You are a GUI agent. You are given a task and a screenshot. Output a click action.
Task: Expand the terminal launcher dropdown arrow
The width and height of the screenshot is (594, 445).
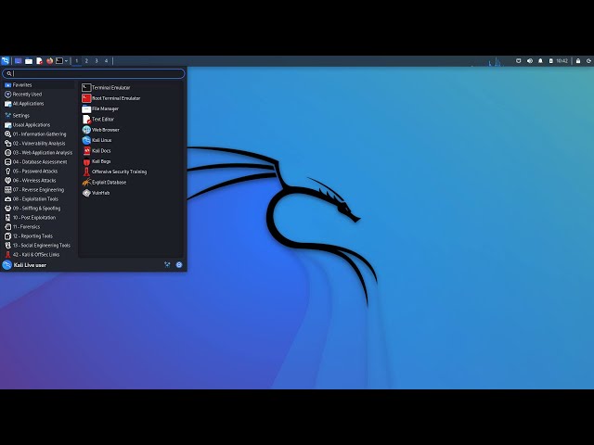coord(66,60)
